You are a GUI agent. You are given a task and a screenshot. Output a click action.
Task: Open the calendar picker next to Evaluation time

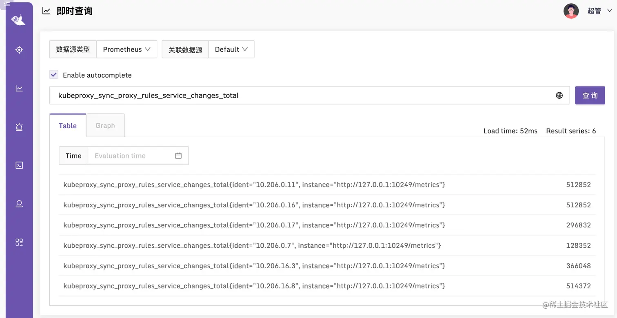(178, 156)
